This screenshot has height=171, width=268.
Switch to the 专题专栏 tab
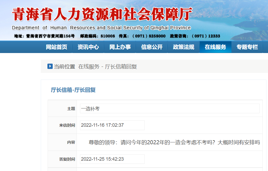click(247, 47)
